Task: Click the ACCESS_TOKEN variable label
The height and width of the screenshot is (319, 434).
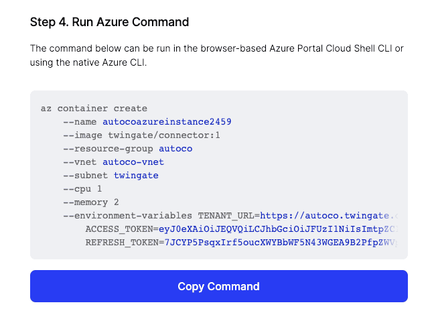Action: [119, 229]
